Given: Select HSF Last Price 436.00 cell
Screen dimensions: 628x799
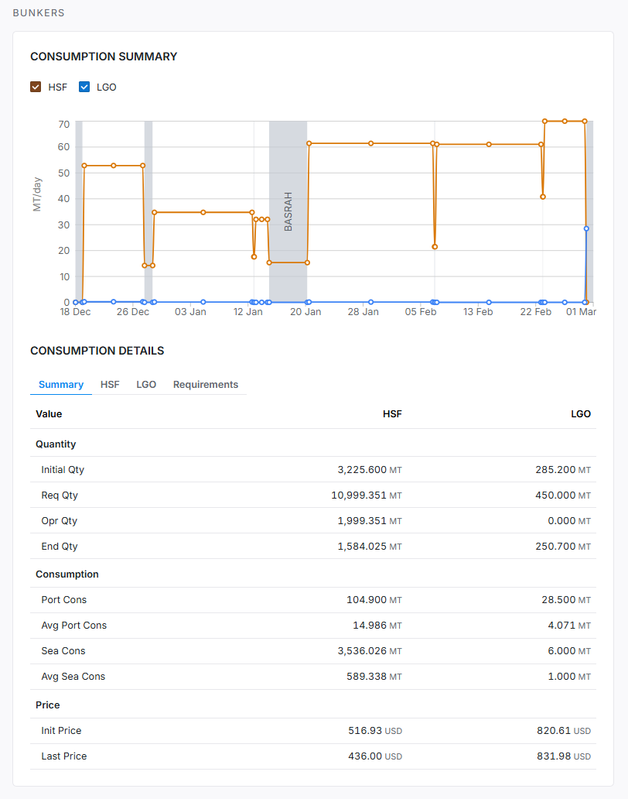Looking at the screenshot, I should pos(365,756).
